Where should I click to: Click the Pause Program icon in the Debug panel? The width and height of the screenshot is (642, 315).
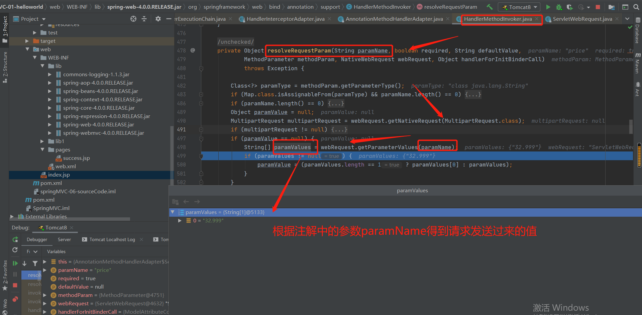(15, 274)
